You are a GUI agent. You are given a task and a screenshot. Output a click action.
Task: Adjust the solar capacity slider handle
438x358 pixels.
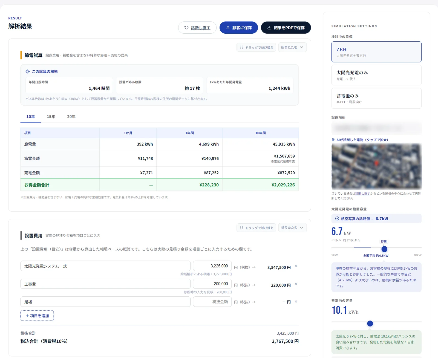click(x=384, y=249)
